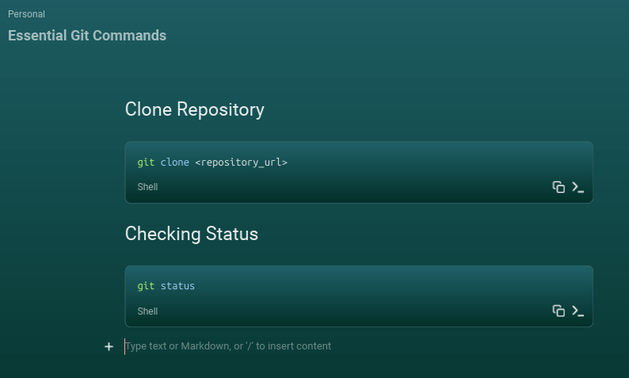Image resolution: width=629 pixels, height=378 pixels.
Task: Select the Essential Git Commands title
Action: [87, 36]
